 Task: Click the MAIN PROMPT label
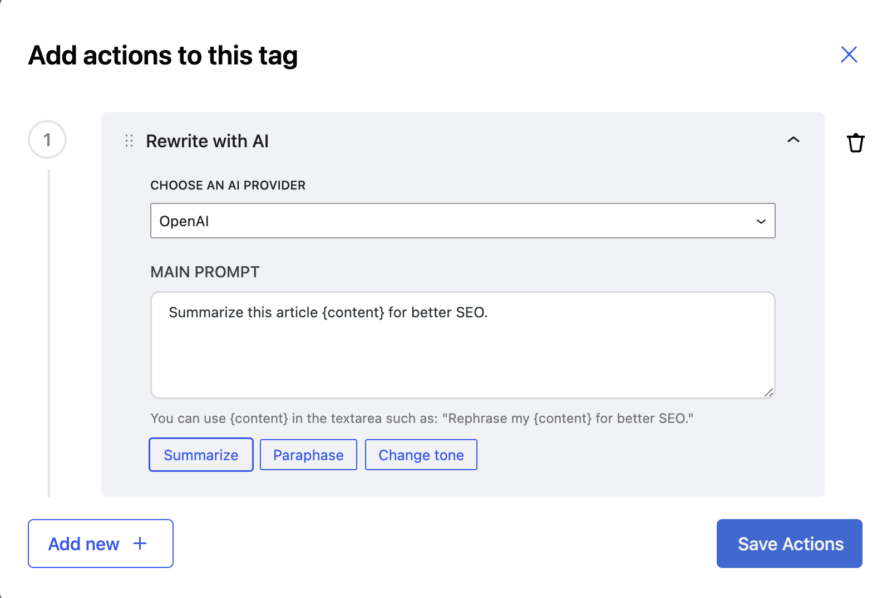[205, 272]
